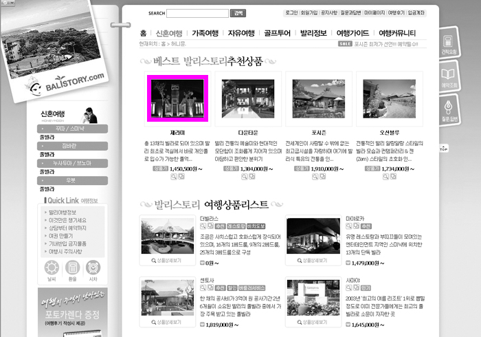The height and width of the screenshot is (337, 481).
Task: Open the exchange rate (환율) calculator icon
Action: click(73, 270)
